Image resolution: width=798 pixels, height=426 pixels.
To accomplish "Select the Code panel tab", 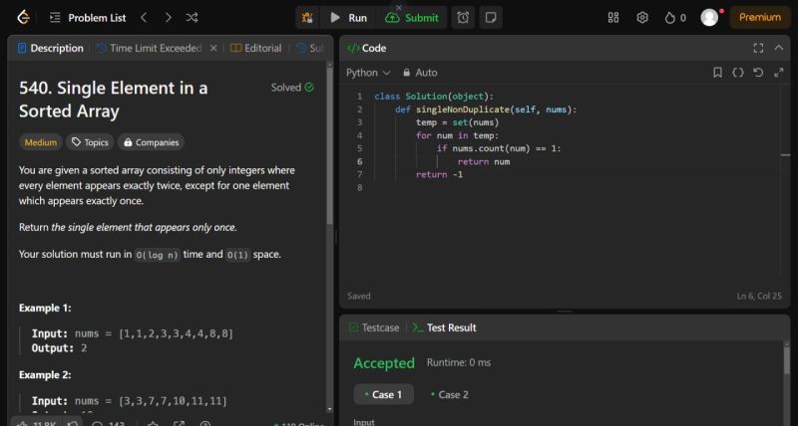I will click(366, 48).
